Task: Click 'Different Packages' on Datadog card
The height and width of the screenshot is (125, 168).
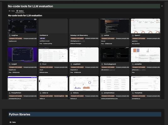Action: point(76,44)
